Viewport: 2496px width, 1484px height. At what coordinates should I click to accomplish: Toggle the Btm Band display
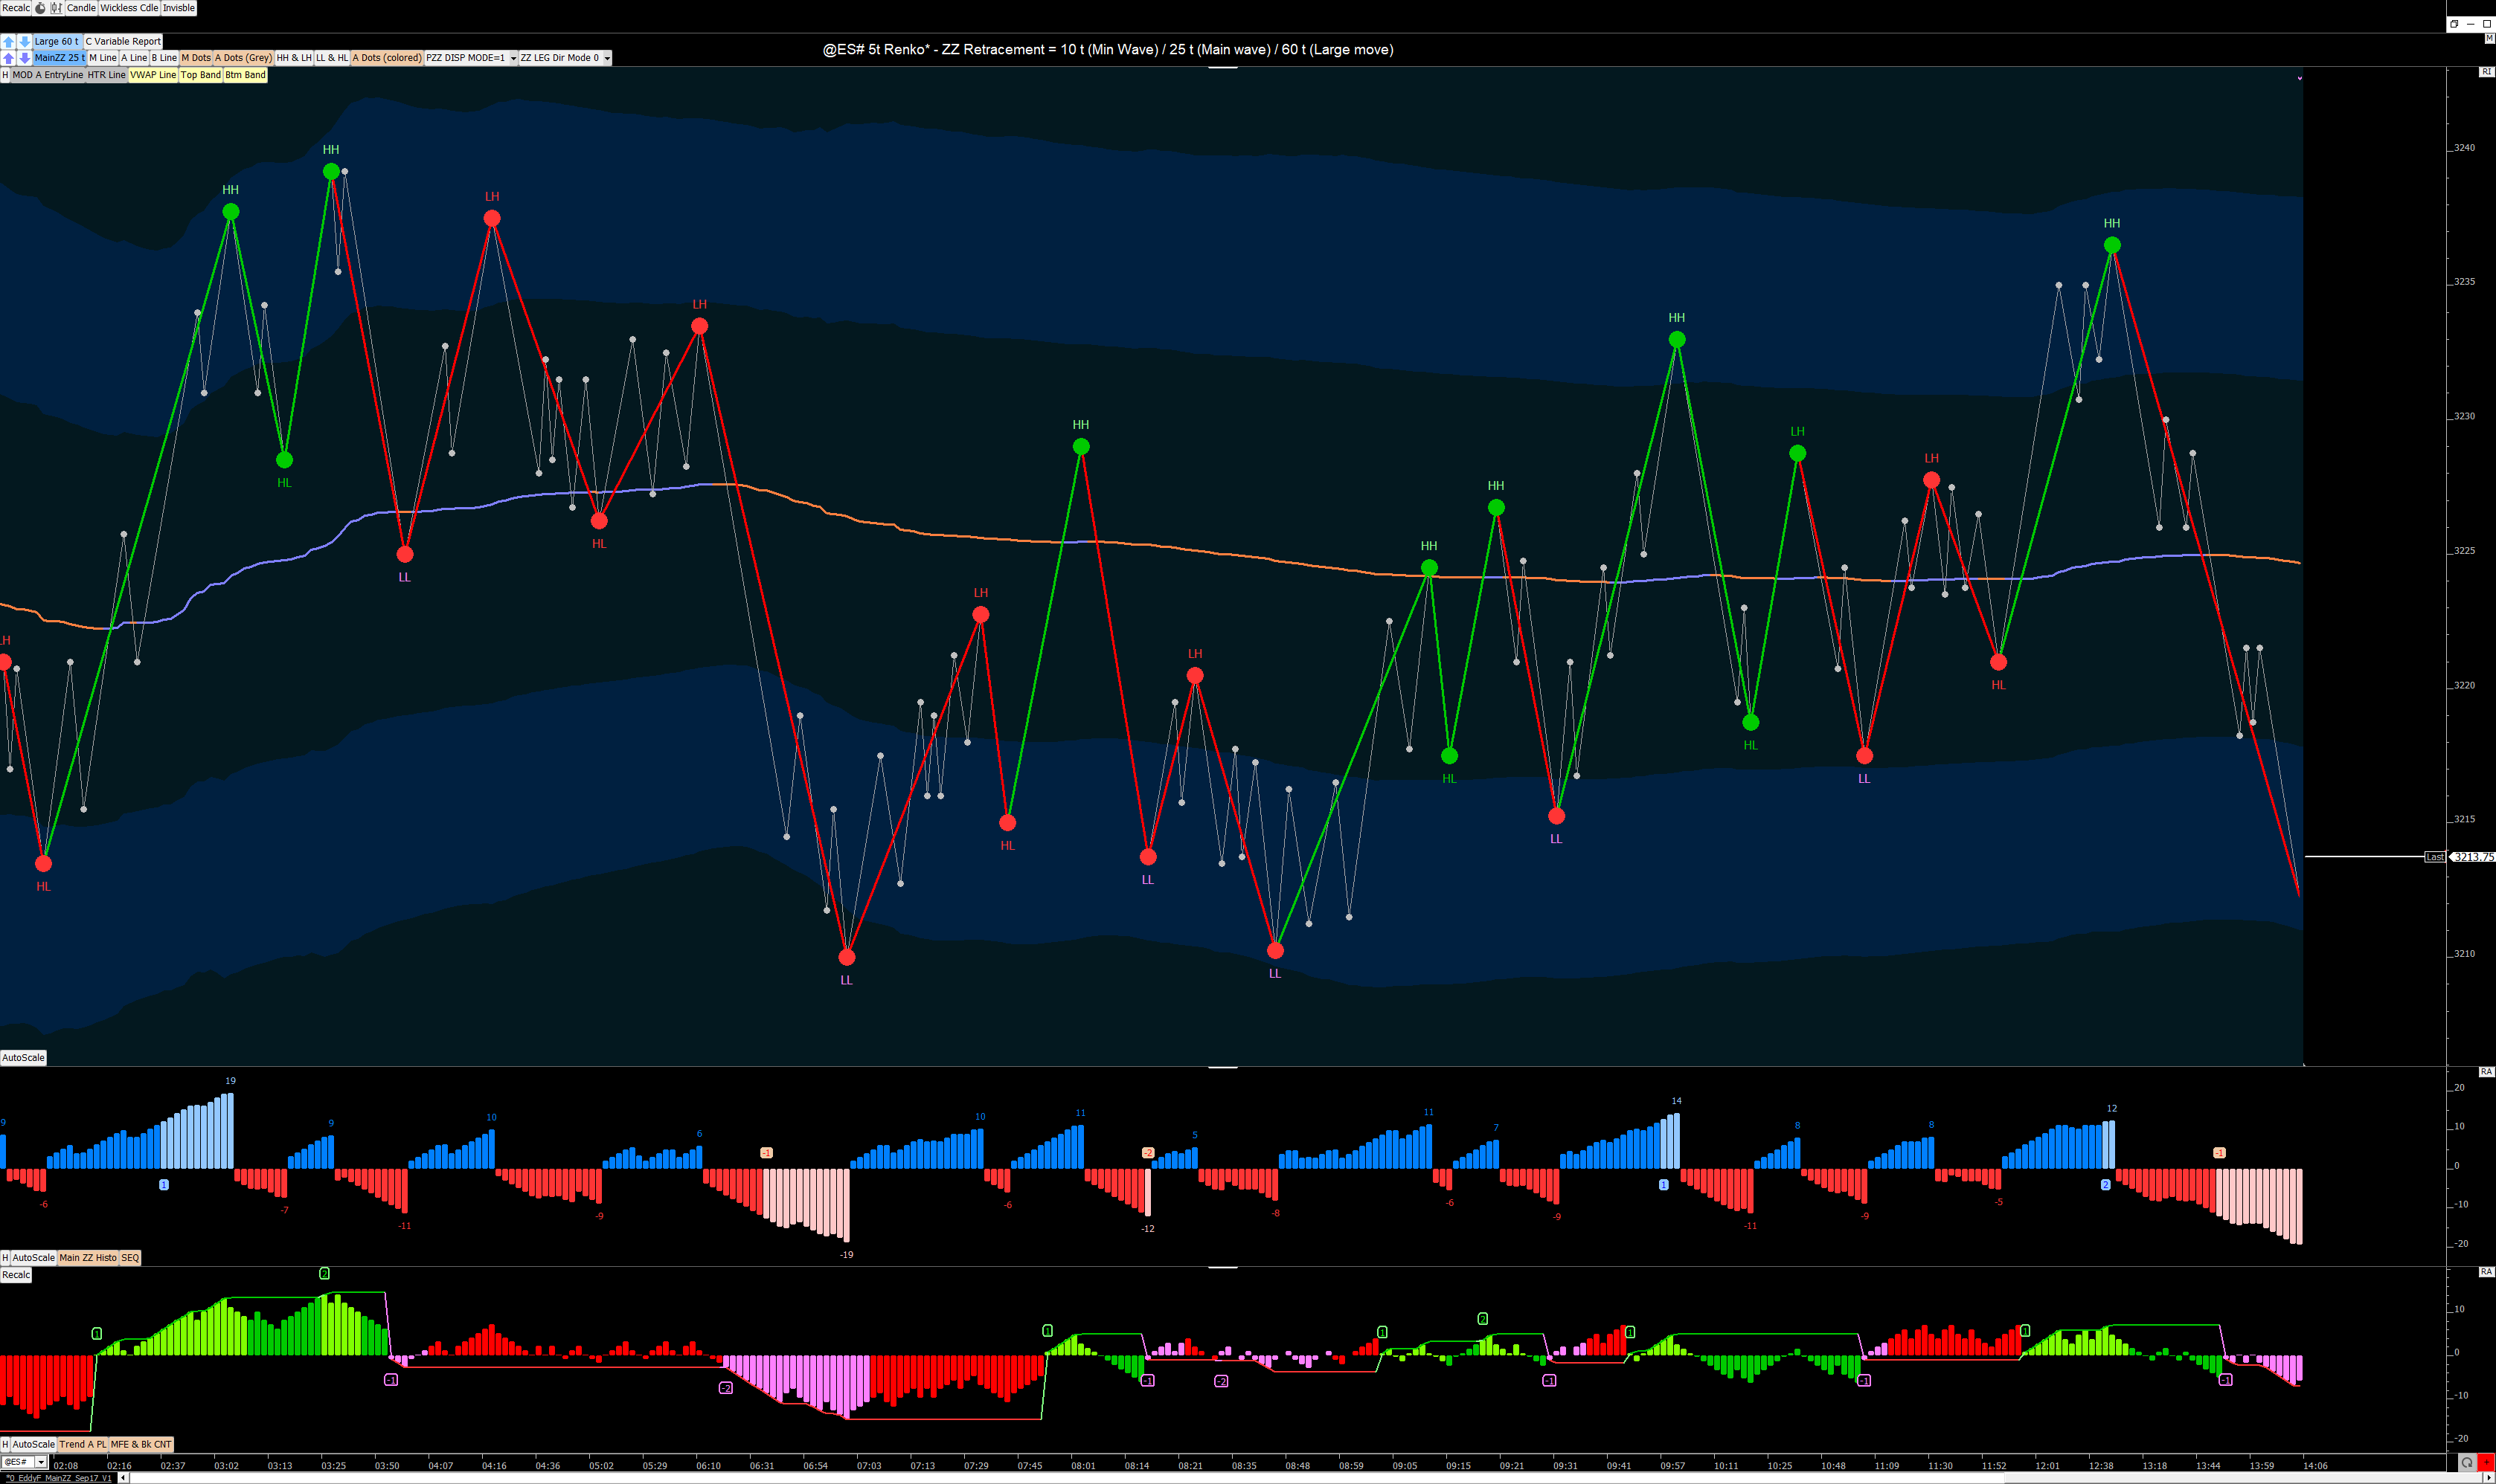(245, 75)
